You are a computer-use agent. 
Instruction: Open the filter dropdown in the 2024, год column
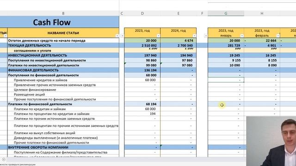194,36
